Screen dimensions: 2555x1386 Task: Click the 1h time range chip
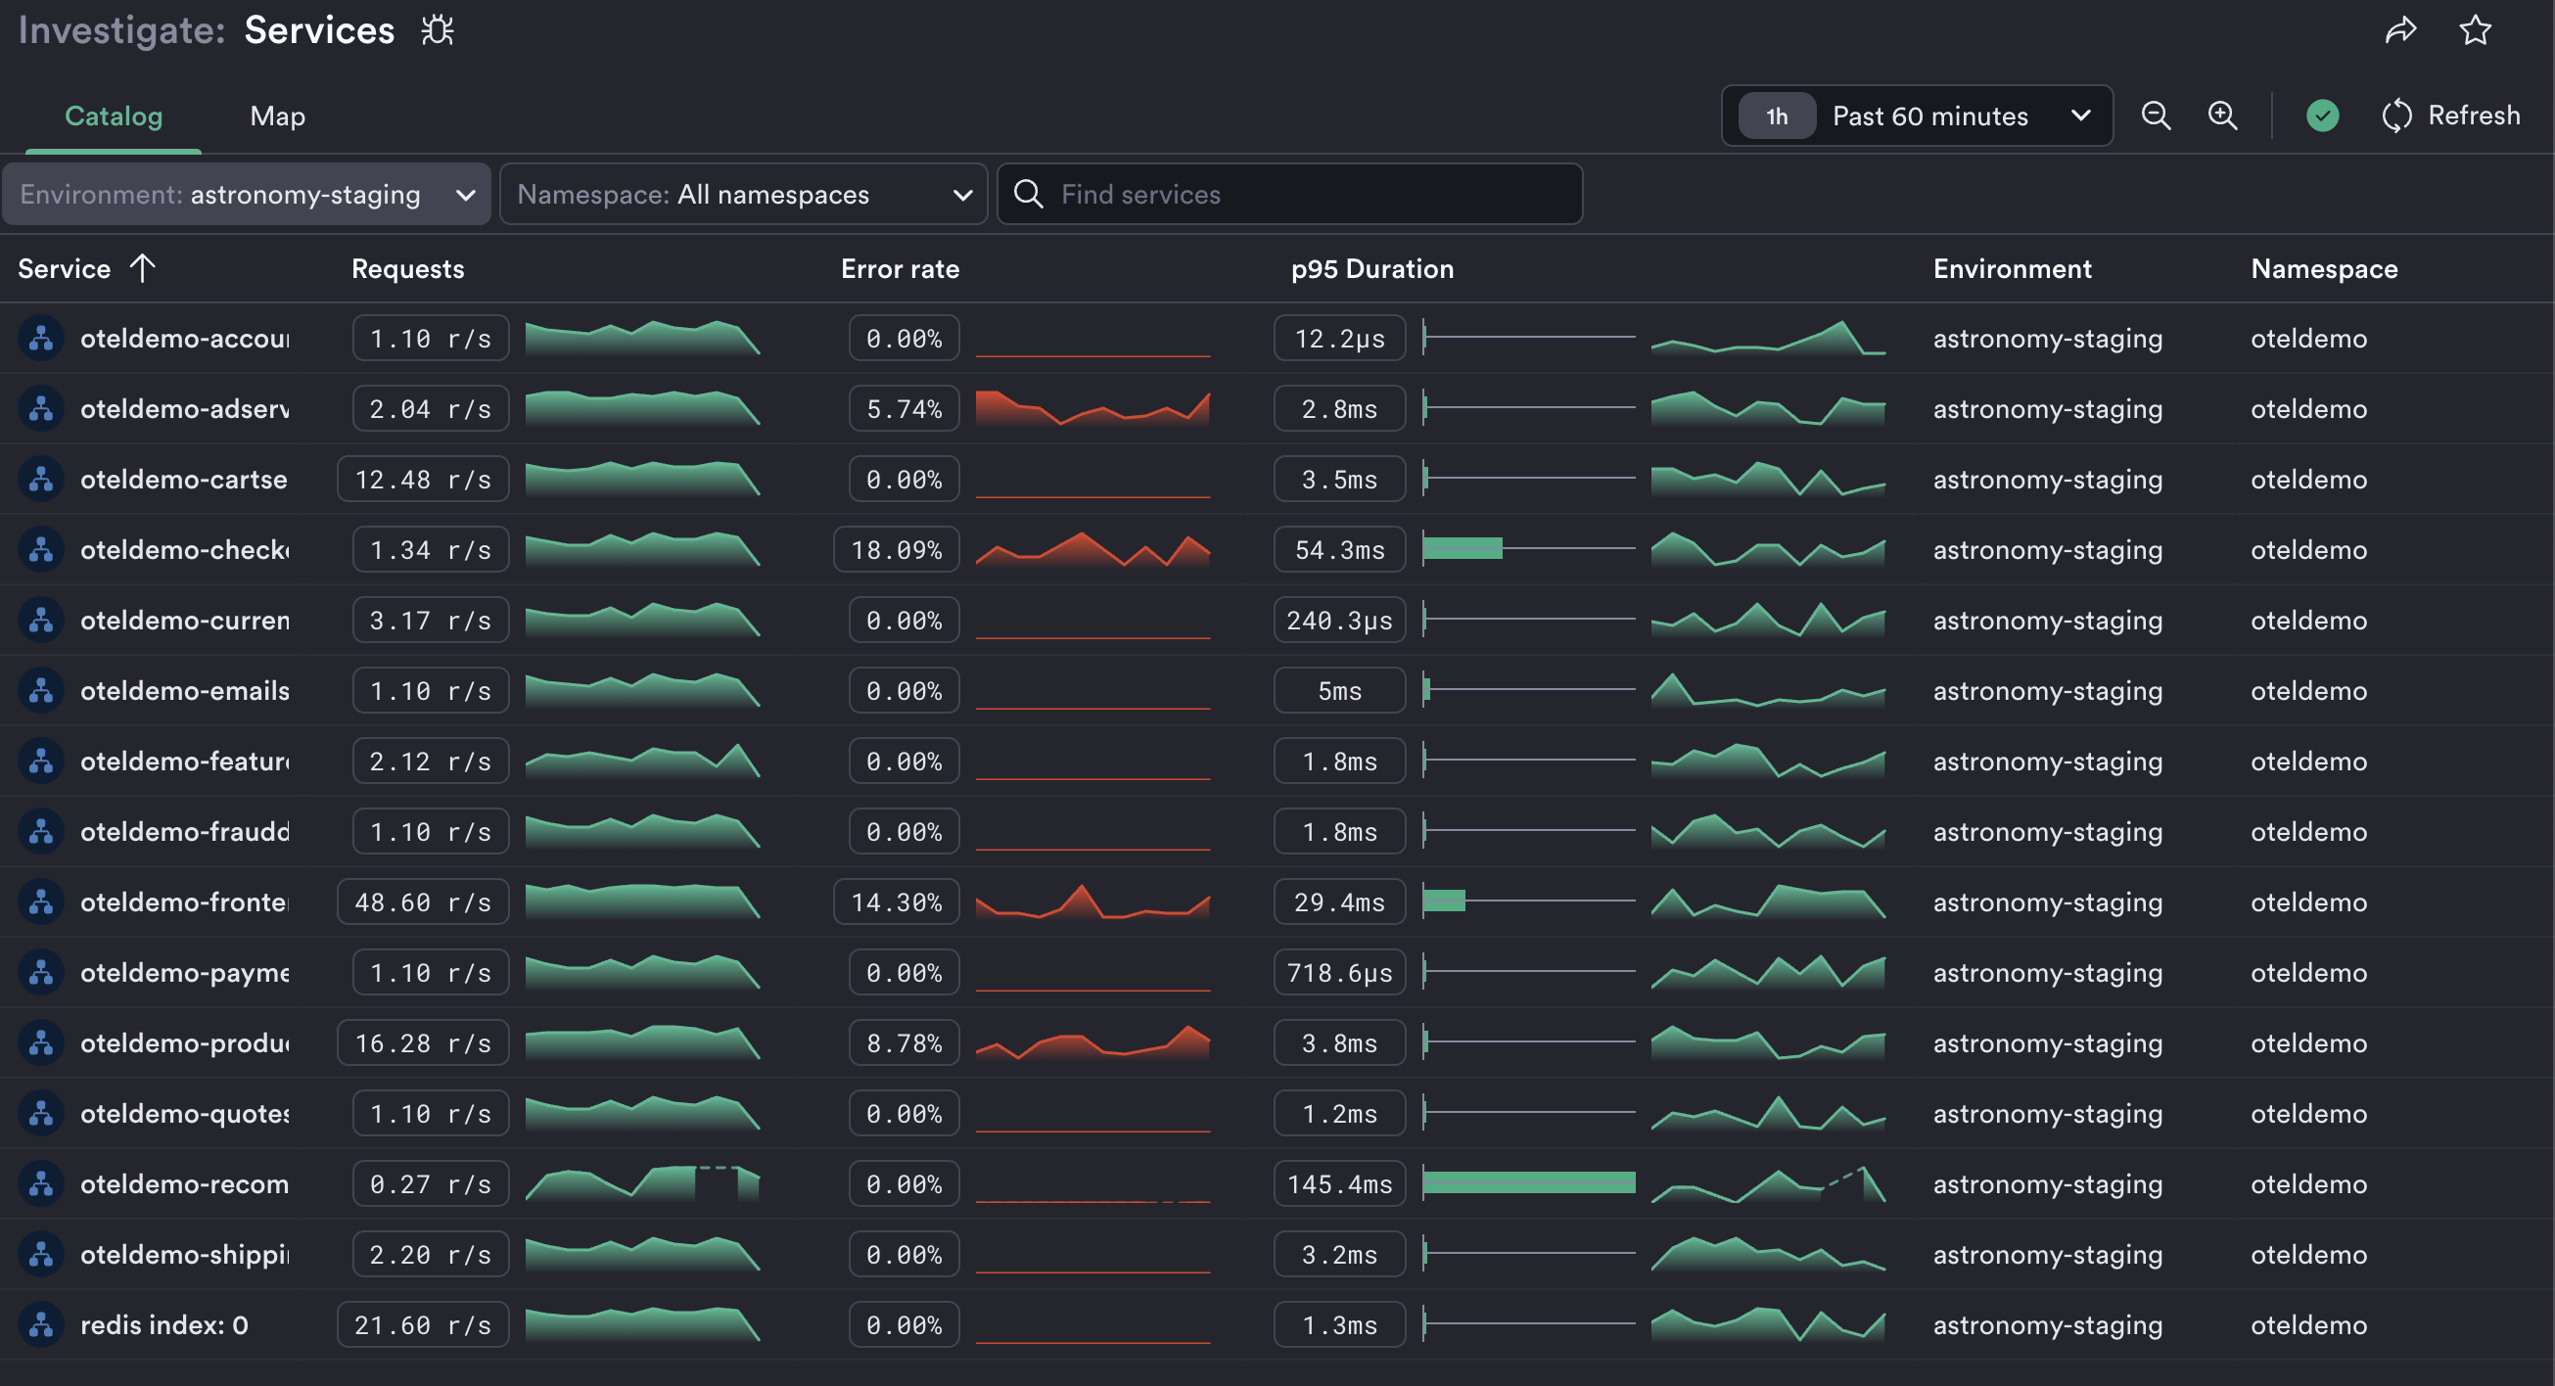[x=1777, y=116]
